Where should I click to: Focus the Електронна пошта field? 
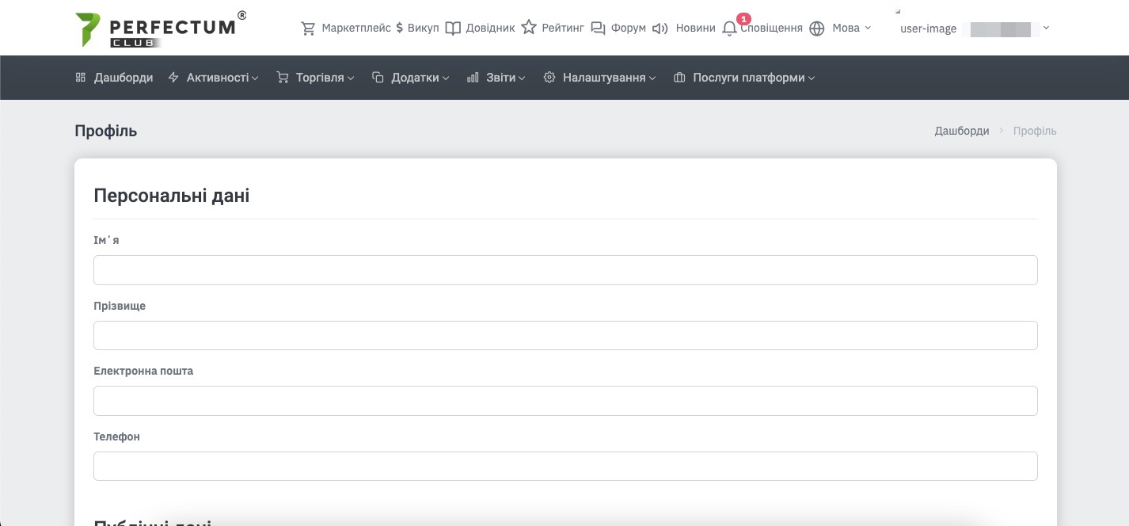pos(565,401)
